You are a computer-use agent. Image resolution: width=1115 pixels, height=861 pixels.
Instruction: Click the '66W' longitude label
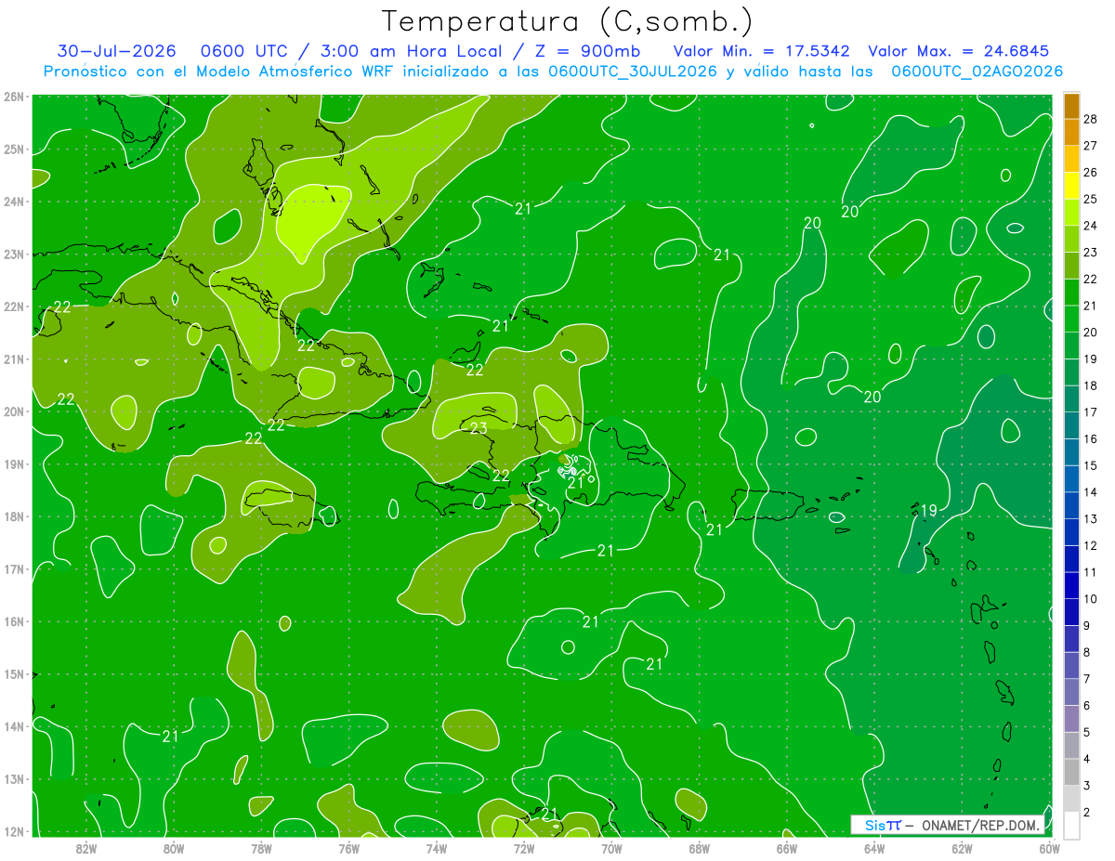[787, 848]
